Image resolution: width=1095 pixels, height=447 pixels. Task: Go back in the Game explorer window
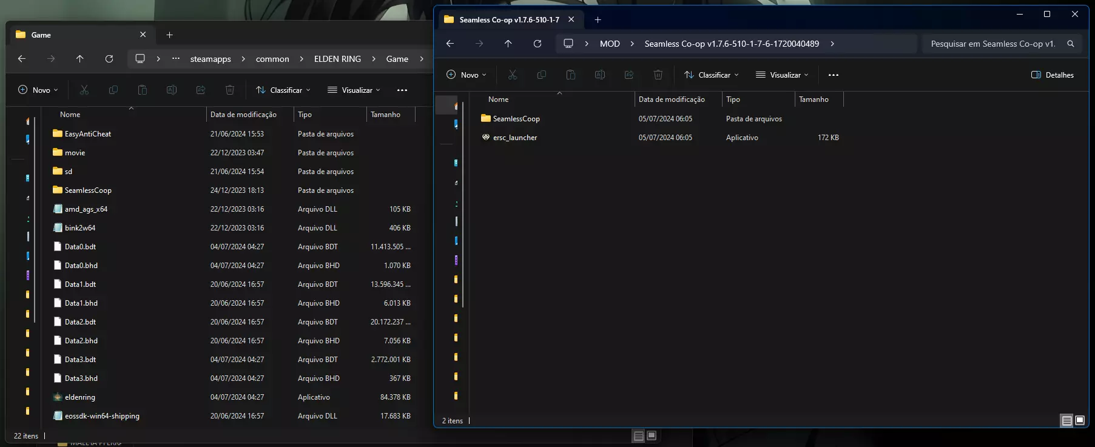coord(22,59)
